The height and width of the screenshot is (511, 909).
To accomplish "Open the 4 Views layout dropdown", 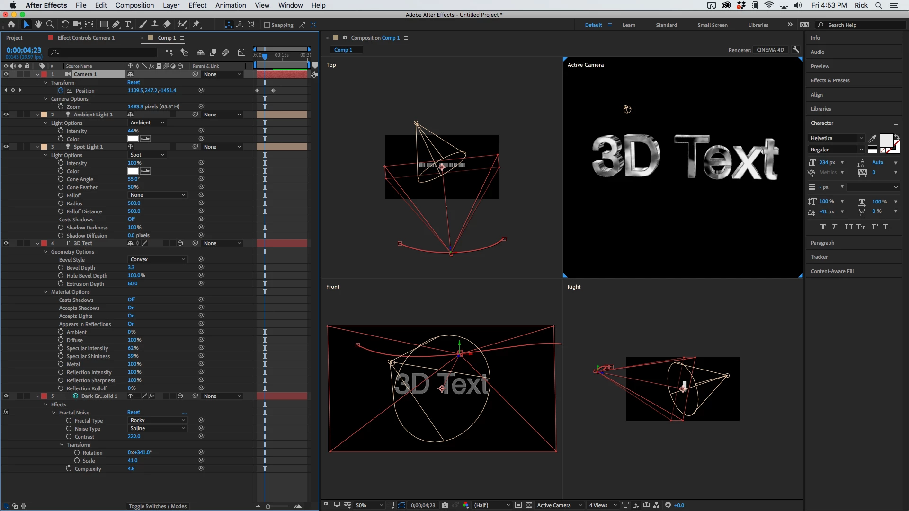I will (603, 505).
